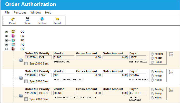Click buyer name LISET ITURRIAGA
This screenshot has width=180, height=103.
[138, 62]
